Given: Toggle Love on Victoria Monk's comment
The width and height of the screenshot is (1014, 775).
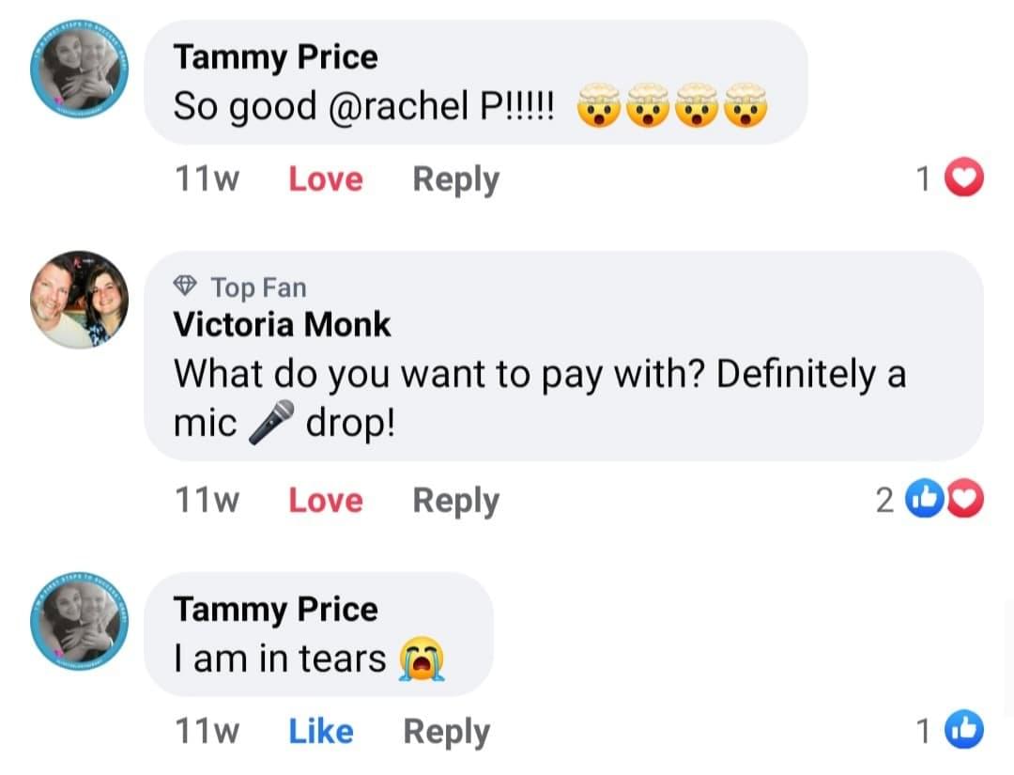Looking at the screenshot, I should pos(325,501).
